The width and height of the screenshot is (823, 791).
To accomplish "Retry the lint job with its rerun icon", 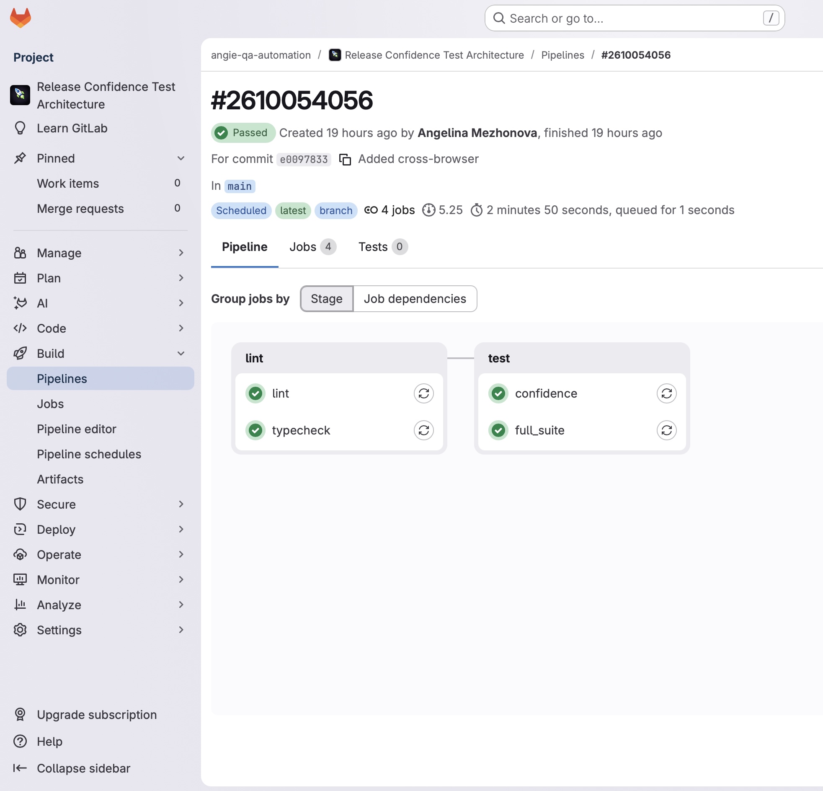I will [x=423, y=393].
